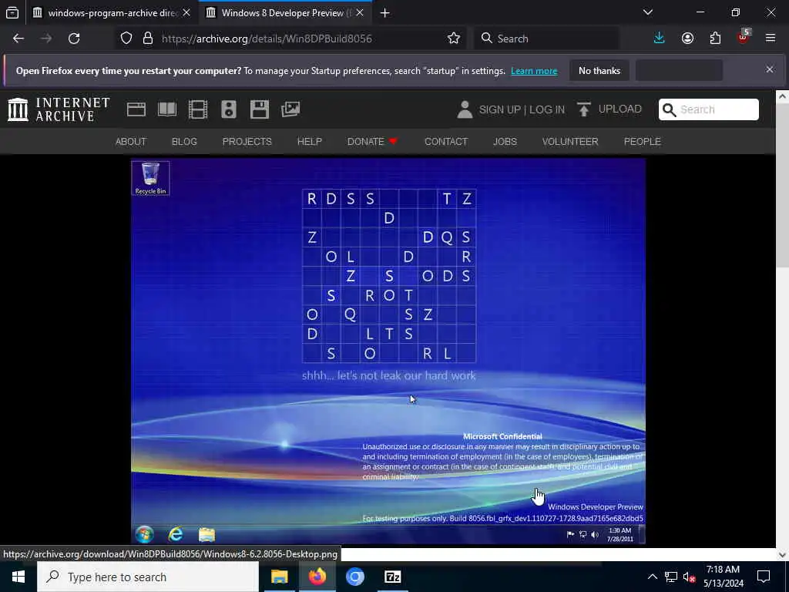Image resolution: width=789 pixels, height=592 pixels.
Task: Open the tracking protection shield icon
Action: click(x=126, y=39)
